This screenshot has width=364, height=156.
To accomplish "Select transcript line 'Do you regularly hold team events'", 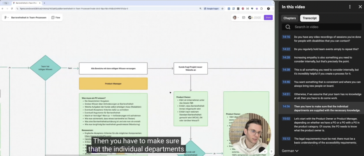I will (326, 49).
